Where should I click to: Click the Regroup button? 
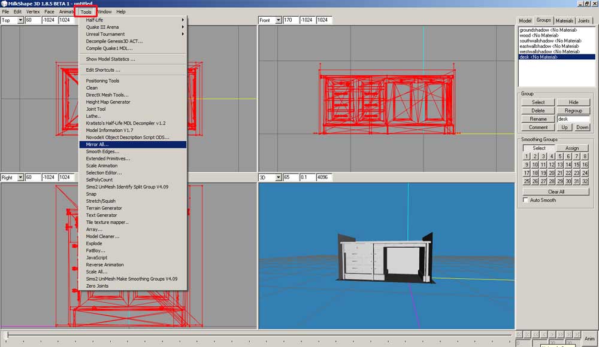(x=573, y=111)
